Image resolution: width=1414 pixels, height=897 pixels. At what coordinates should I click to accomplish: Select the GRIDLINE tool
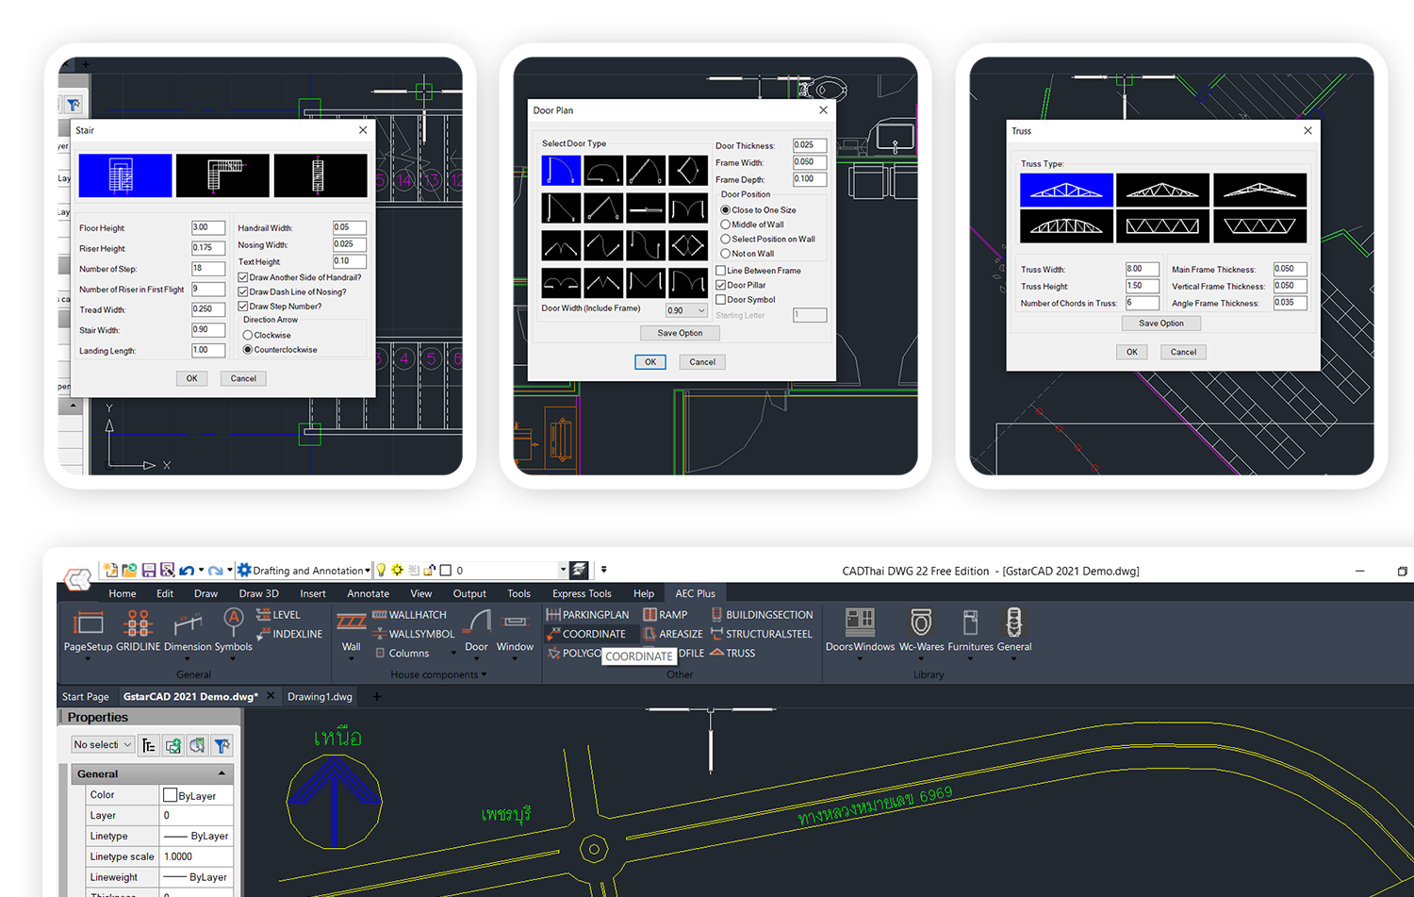[138, 630]
